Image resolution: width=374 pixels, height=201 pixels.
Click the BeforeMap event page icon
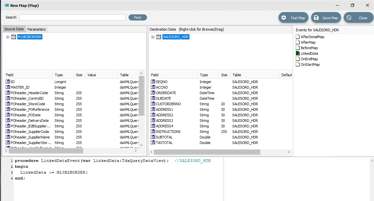[x=298, y=48]
